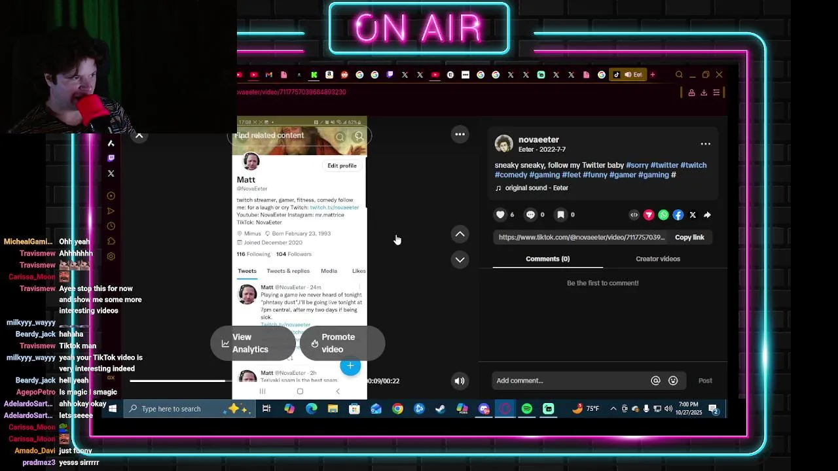This screenshot has height=471, width=838.
Task: Open the #comedy hashtag
Action: point(511,175)
